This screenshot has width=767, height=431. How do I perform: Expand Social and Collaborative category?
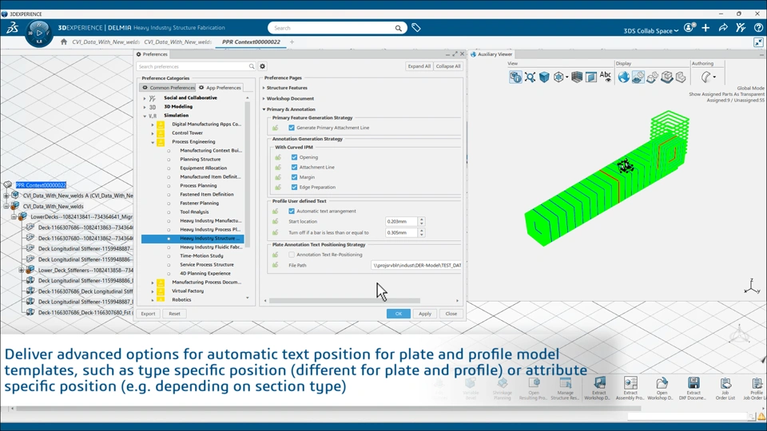click(x=145, y=98)
